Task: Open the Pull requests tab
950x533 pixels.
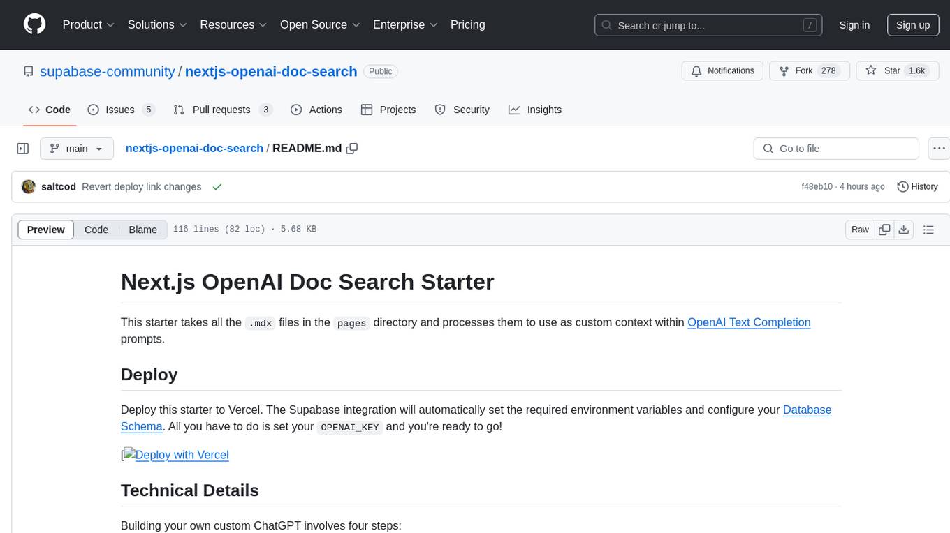Action: 222,110
